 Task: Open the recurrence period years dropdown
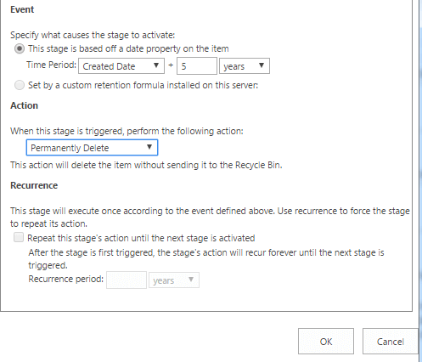(x=174, y=280)
